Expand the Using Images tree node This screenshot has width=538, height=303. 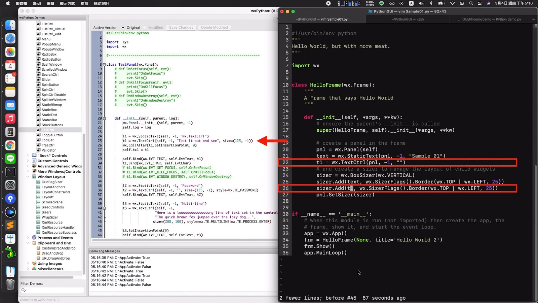pyautogui.click(x=28, y=264)
